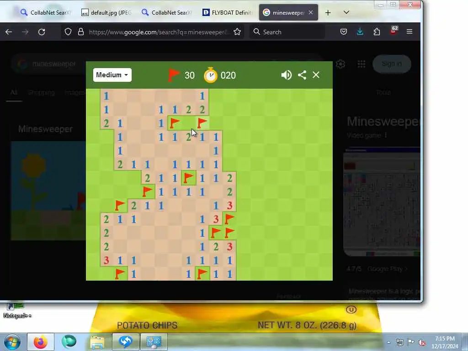Viewport: 468px width, 351px height.
Task: Click Firefox in the taskbar
Action: (41, 342)
